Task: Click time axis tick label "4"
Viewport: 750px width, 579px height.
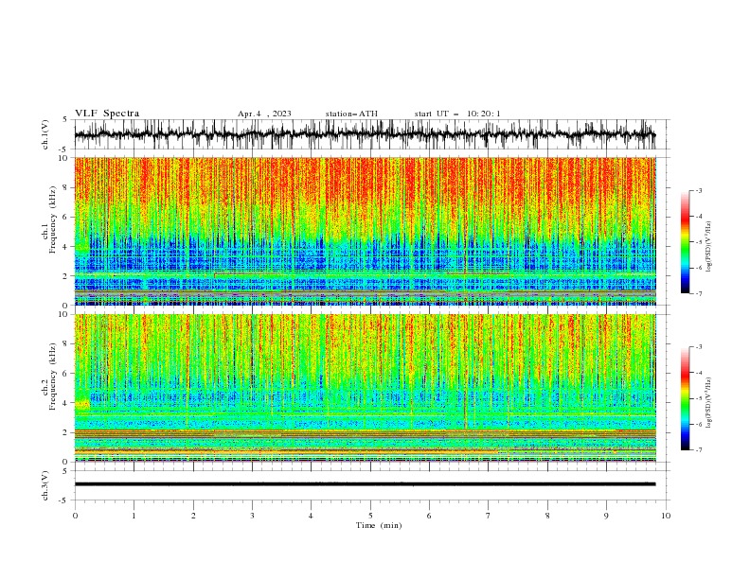Action: [311, 516]
